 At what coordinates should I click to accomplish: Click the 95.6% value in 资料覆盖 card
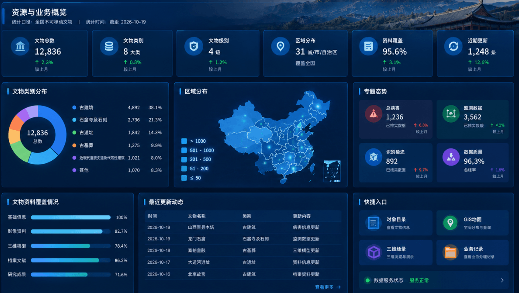point(394,51)
